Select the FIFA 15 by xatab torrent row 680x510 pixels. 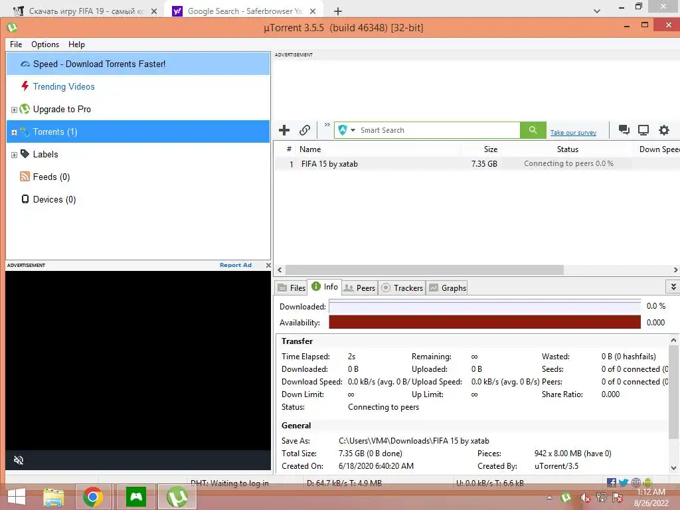pyautogui.click(x=477, y=164)
